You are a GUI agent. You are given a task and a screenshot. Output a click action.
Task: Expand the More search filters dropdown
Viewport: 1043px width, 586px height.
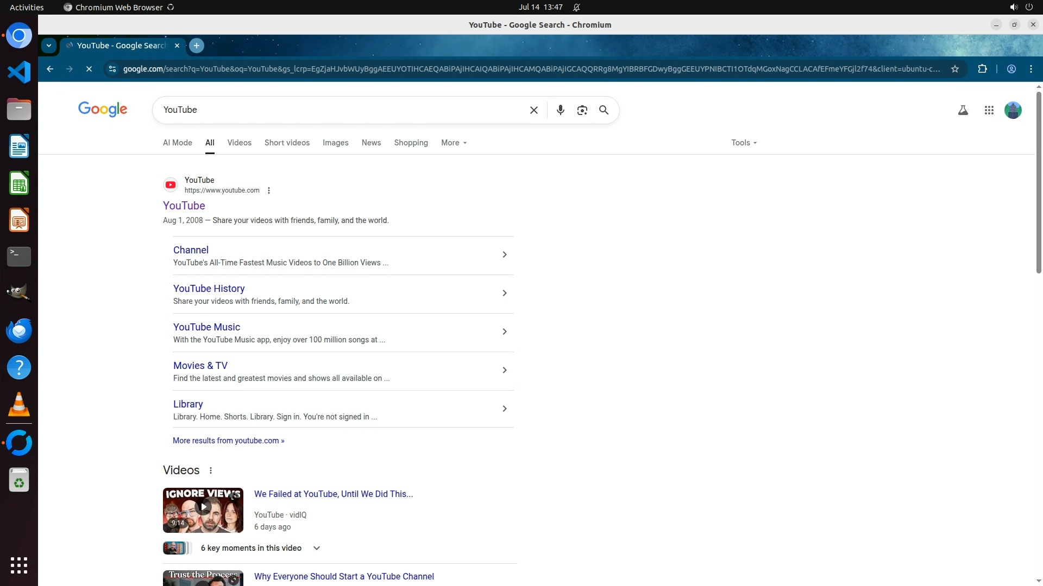(454, 143)
